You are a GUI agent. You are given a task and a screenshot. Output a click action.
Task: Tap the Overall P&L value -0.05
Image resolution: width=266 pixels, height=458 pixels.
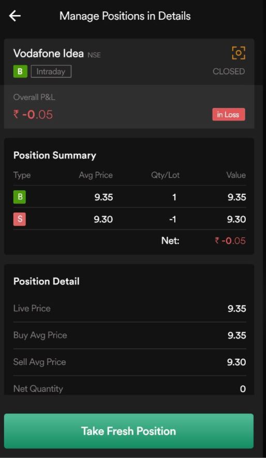point(33,114)
